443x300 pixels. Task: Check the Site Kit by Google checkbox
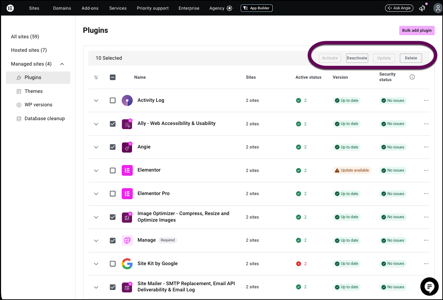[x=113, y=264]
